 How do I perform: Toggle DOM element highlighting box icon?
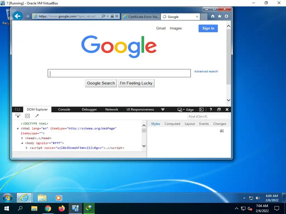pyautogui.click(x=27, y=116)
